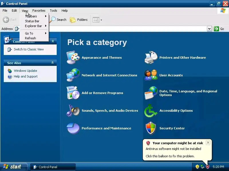Open the Tools menu
This screenshot has width=229, height=171.
click(54, 11)
